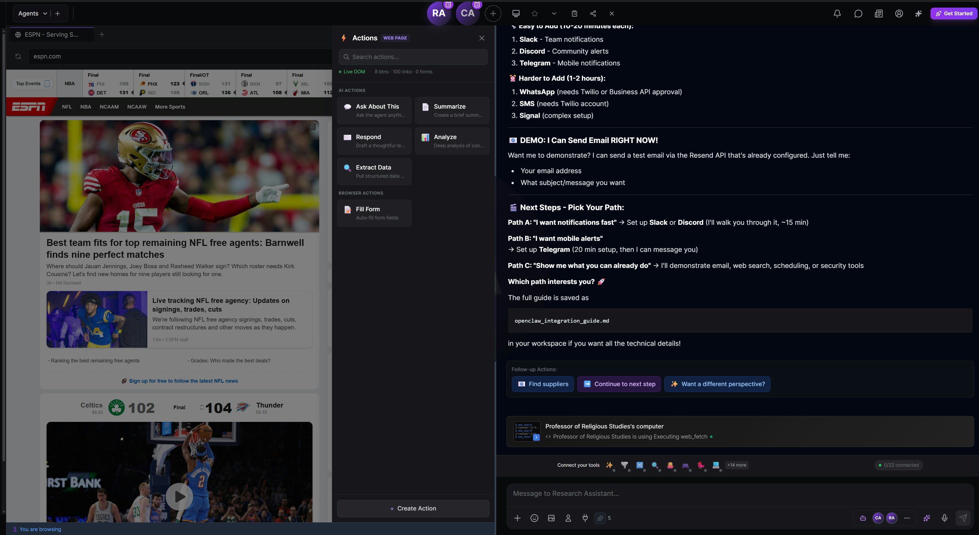The width and height of the screenshot is (979, 535).
Task: Toggle the Top Events checkbox
Action: pyautogui.click(x=47, y=83)
